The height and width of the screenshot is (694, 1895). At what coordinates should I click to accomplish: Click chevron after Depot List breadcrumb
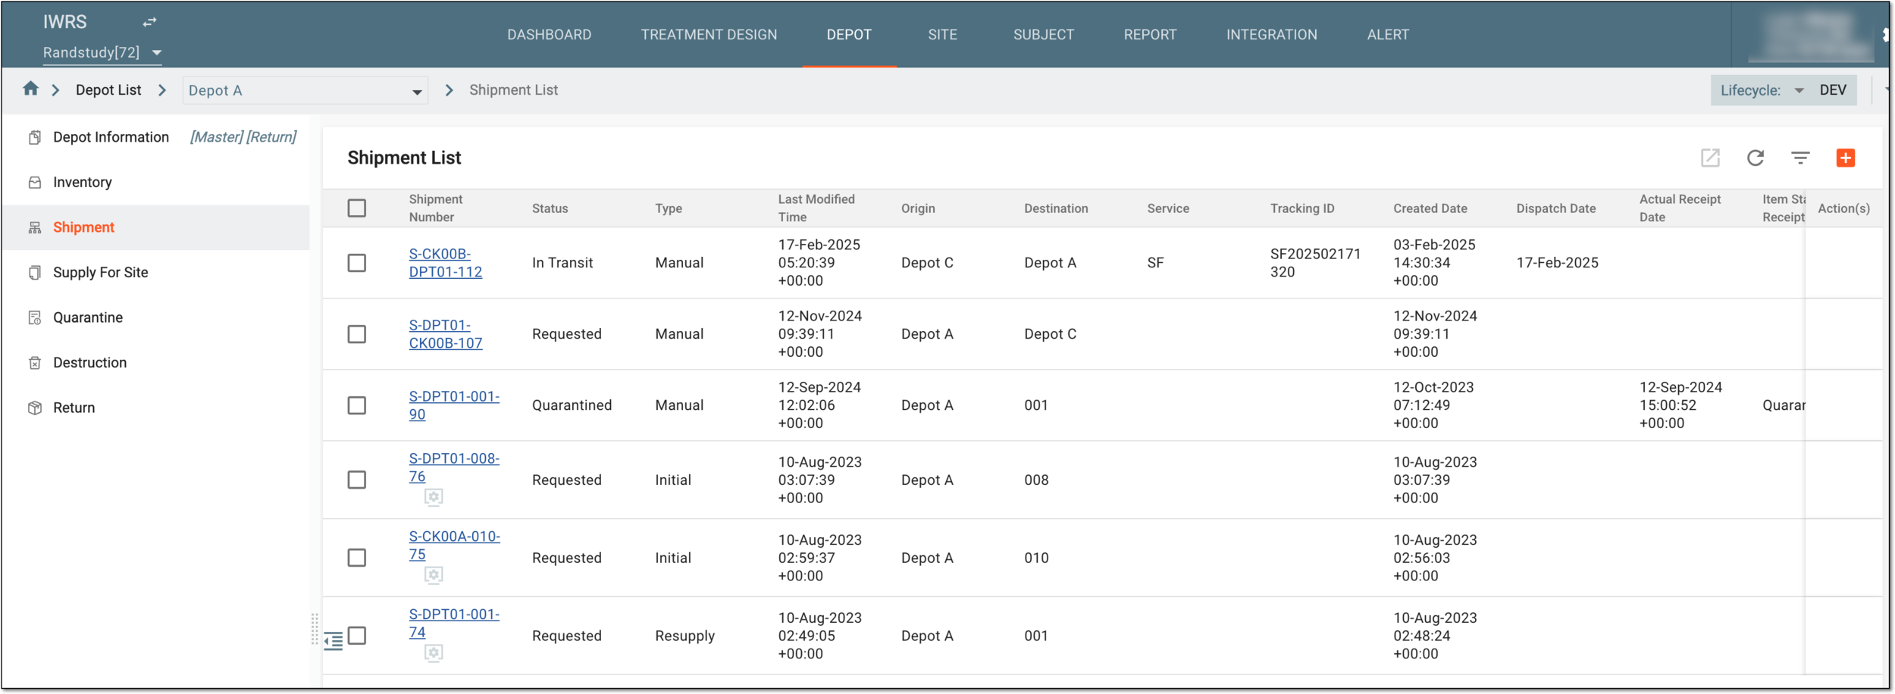(x=162, y=90)
